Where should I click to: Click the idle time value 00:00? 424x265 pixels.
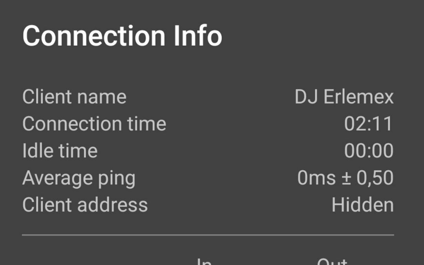click(x=369, y=151)
